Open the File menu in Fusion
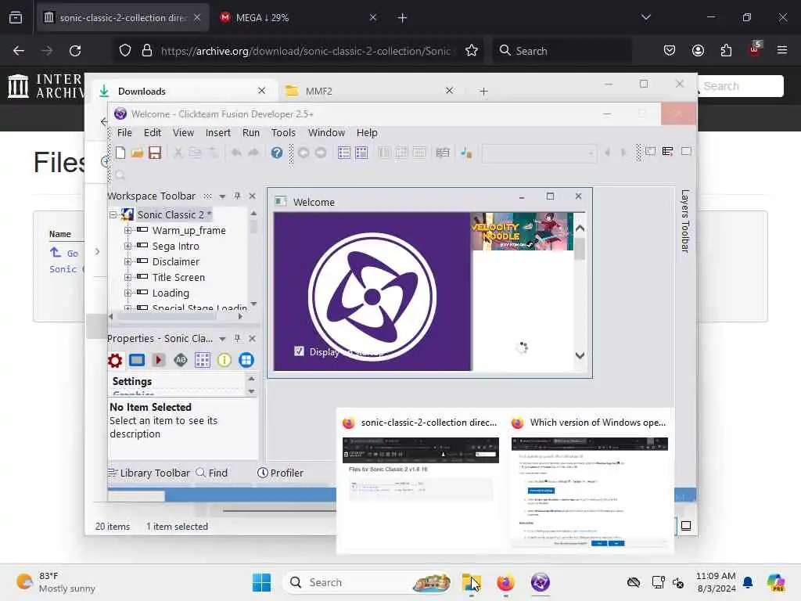801x601 pixels. click(x=124, y=132)
